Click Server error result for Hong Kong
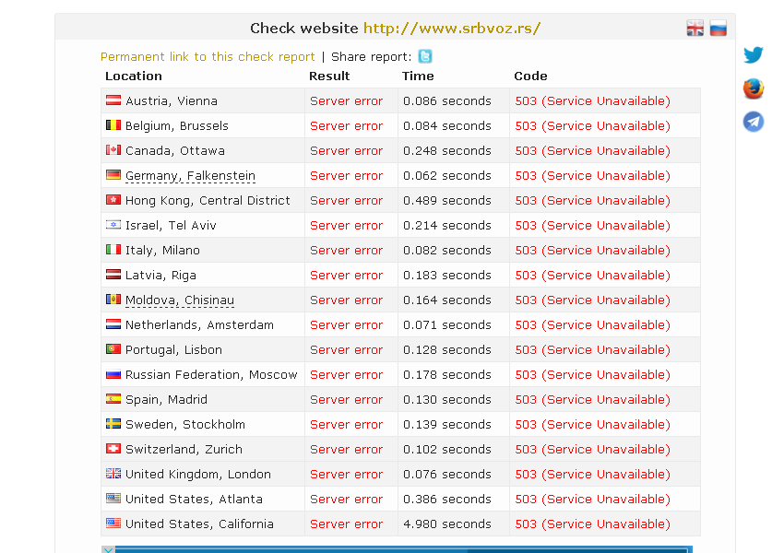The image size is (784, 553). pos(346,201)
